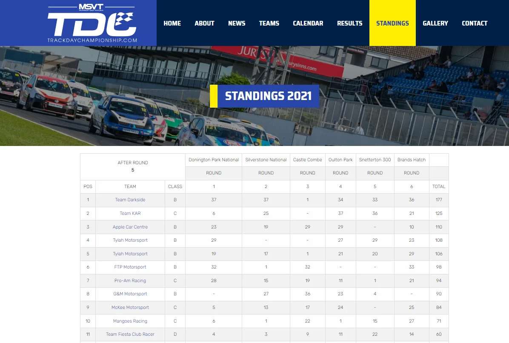Click the fourth-placed Tylah Motorsport link
This screenshot has width=509, height=343.
[130, 240]
